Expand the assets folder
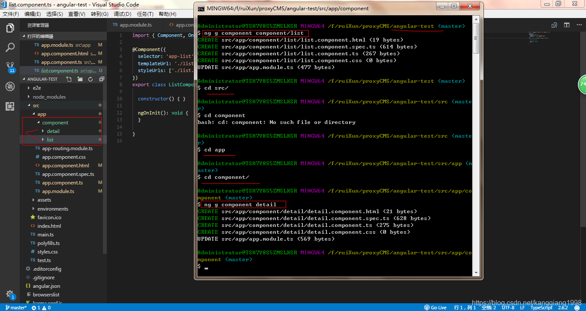The image size is (586, 311). (44, 200)
